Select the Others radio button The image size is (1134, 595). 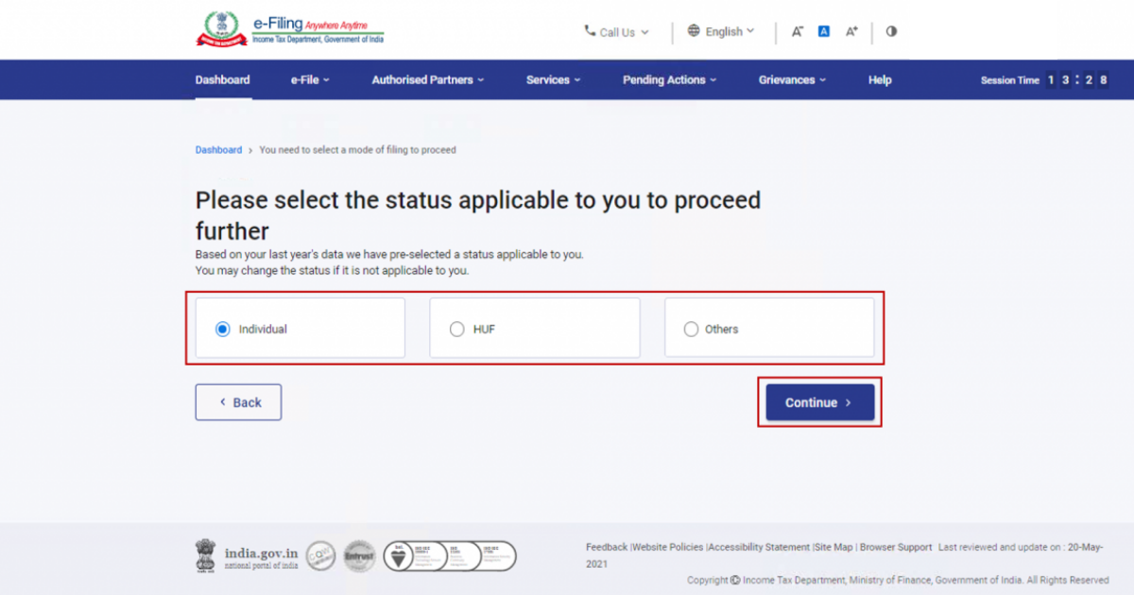pos(691,329)
